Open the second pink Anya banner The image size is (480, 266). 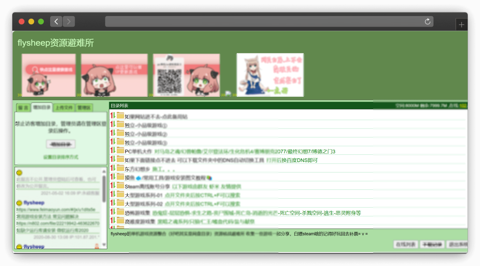(114, 75)
